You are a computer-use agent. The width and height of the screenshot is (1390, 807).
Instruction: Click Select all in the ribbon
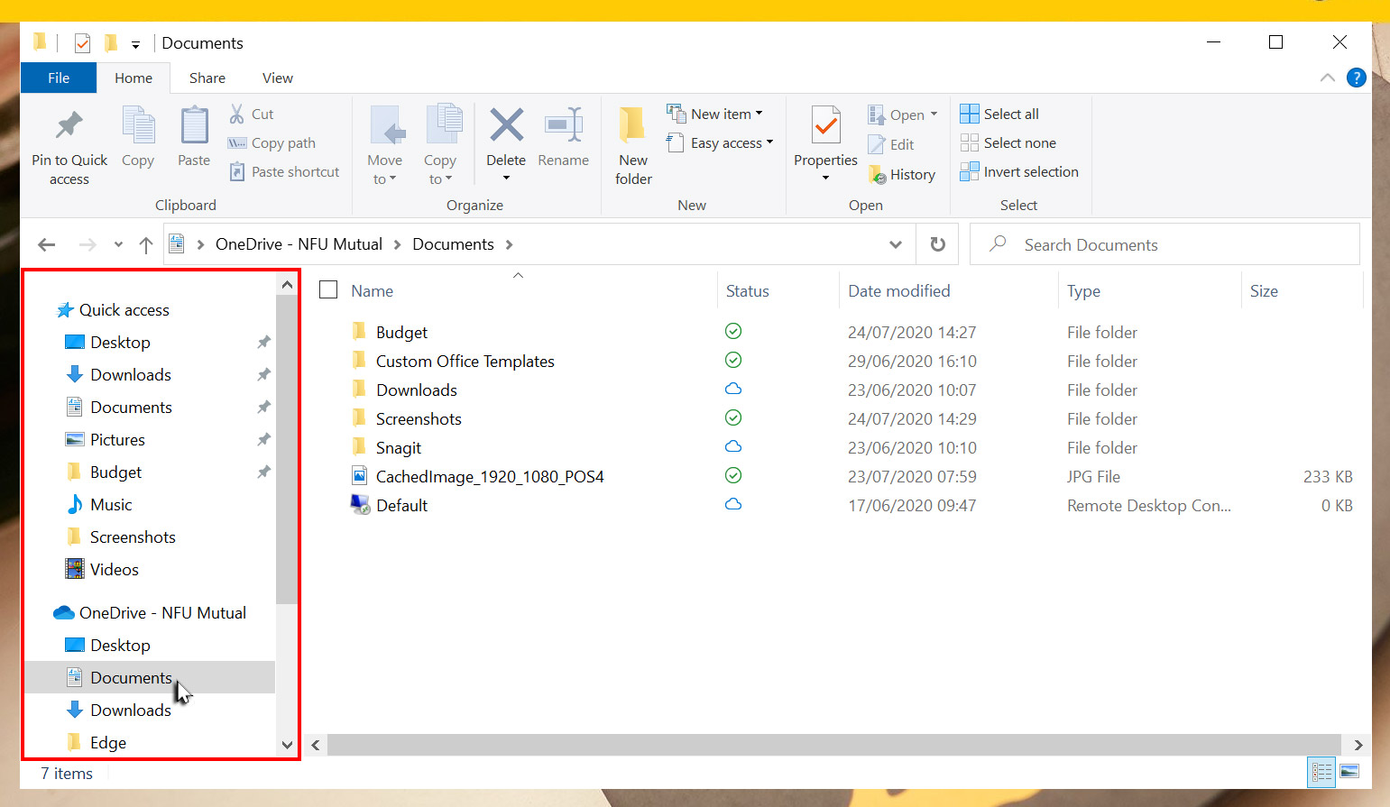(999, 114)
